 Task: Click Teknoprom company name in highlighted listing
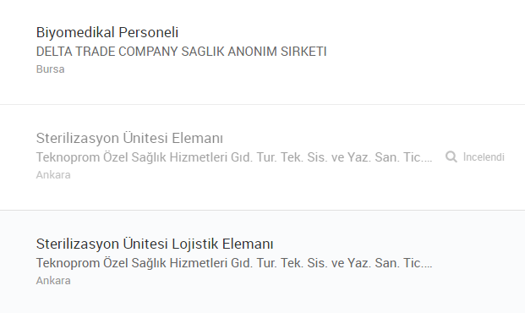[234, 263]
